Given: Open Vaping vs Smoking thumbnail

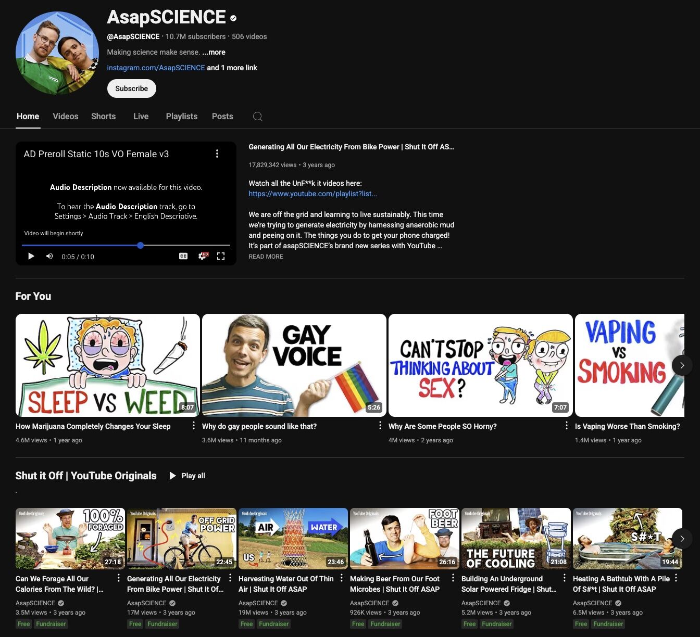Looking at the screenshot, I should pyautogui.click(x=630, y=365).
